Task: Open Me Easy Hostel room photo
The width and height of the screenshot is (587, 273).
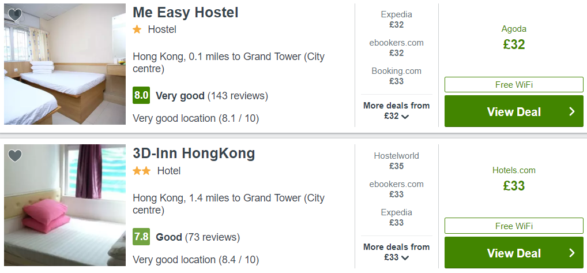Action: 65,64
